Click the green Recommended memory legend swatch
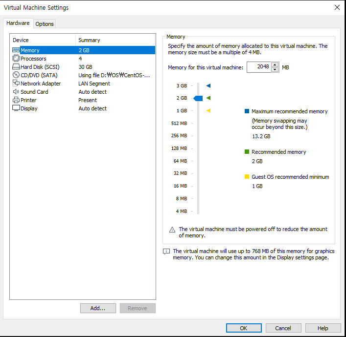 (247, 151)
